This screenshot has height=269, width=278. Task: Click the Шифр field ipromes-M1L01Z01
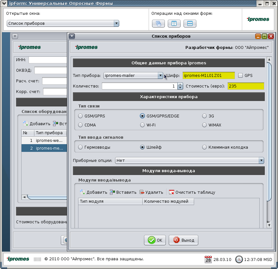coord(209,76)
